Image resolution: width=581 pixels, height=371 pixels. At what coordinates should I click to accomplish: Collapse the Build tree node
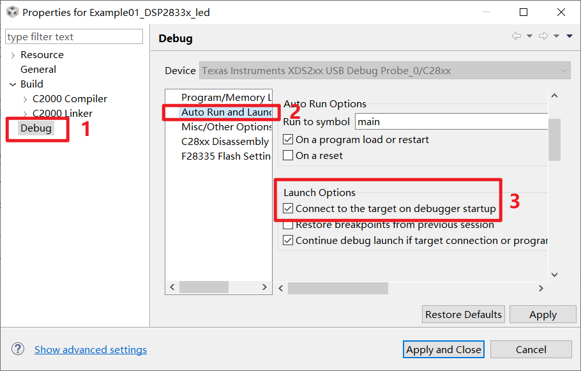click(13, 84)
